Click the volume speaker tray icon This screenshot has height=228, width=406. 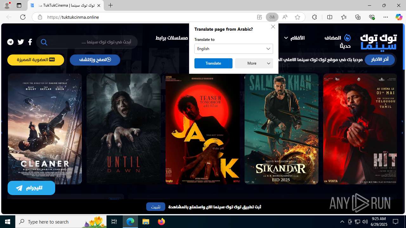(365, 222)
